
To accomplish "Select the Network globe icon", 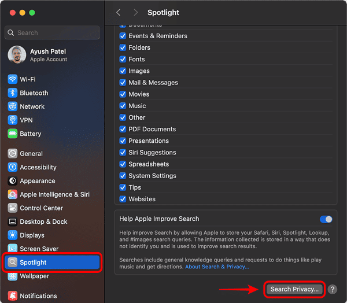I will (x=13, y=106).
